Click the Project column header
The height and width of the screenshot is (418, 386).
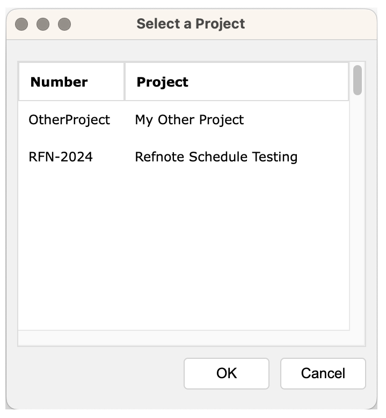162,82
